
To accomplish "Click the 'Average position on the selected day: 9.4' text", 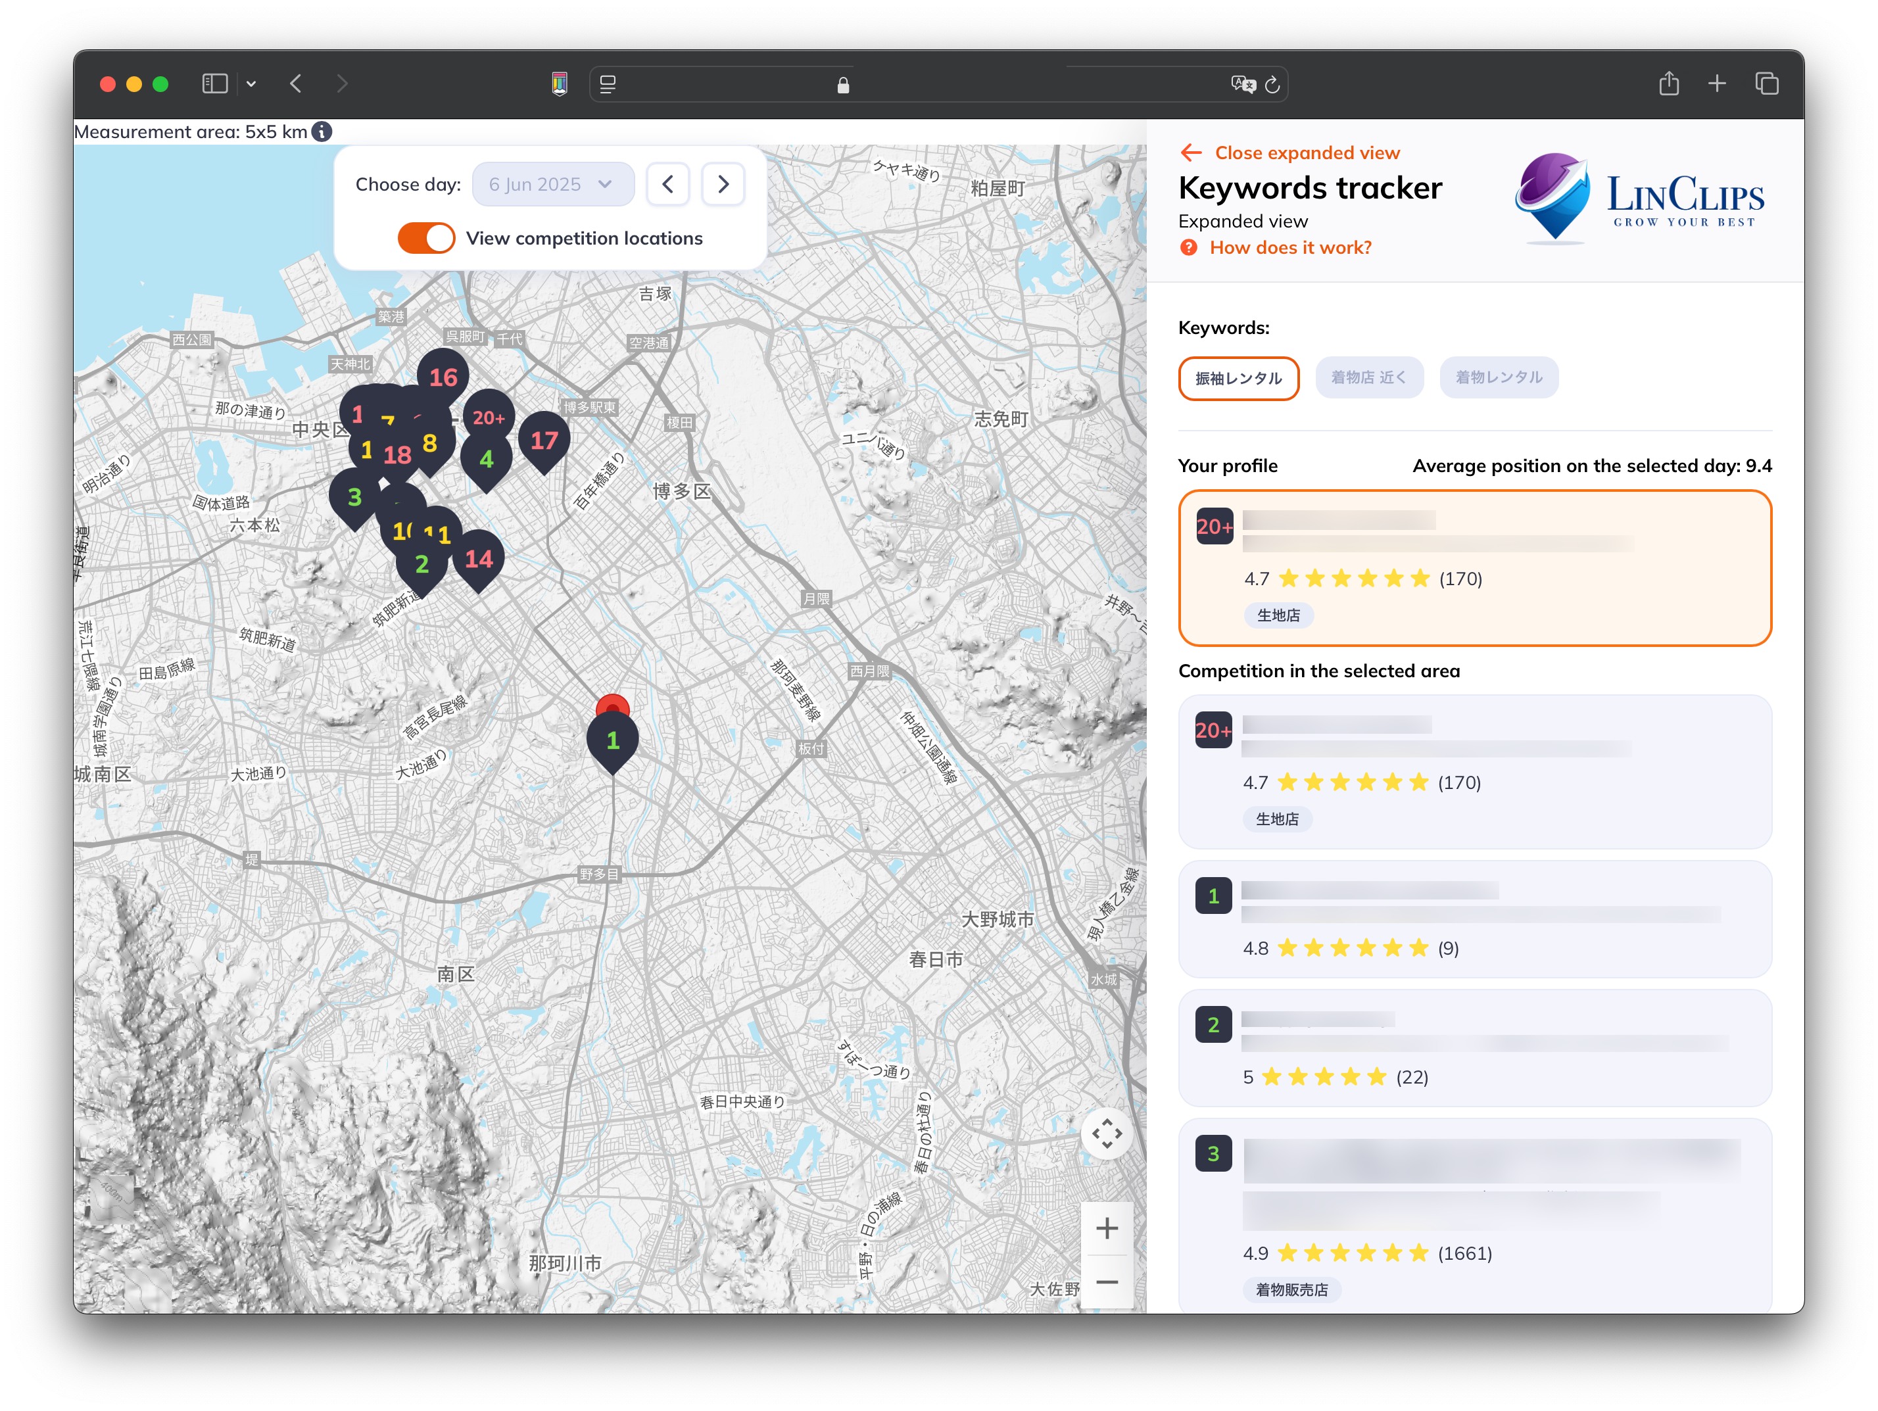I will coord(1592,466).
